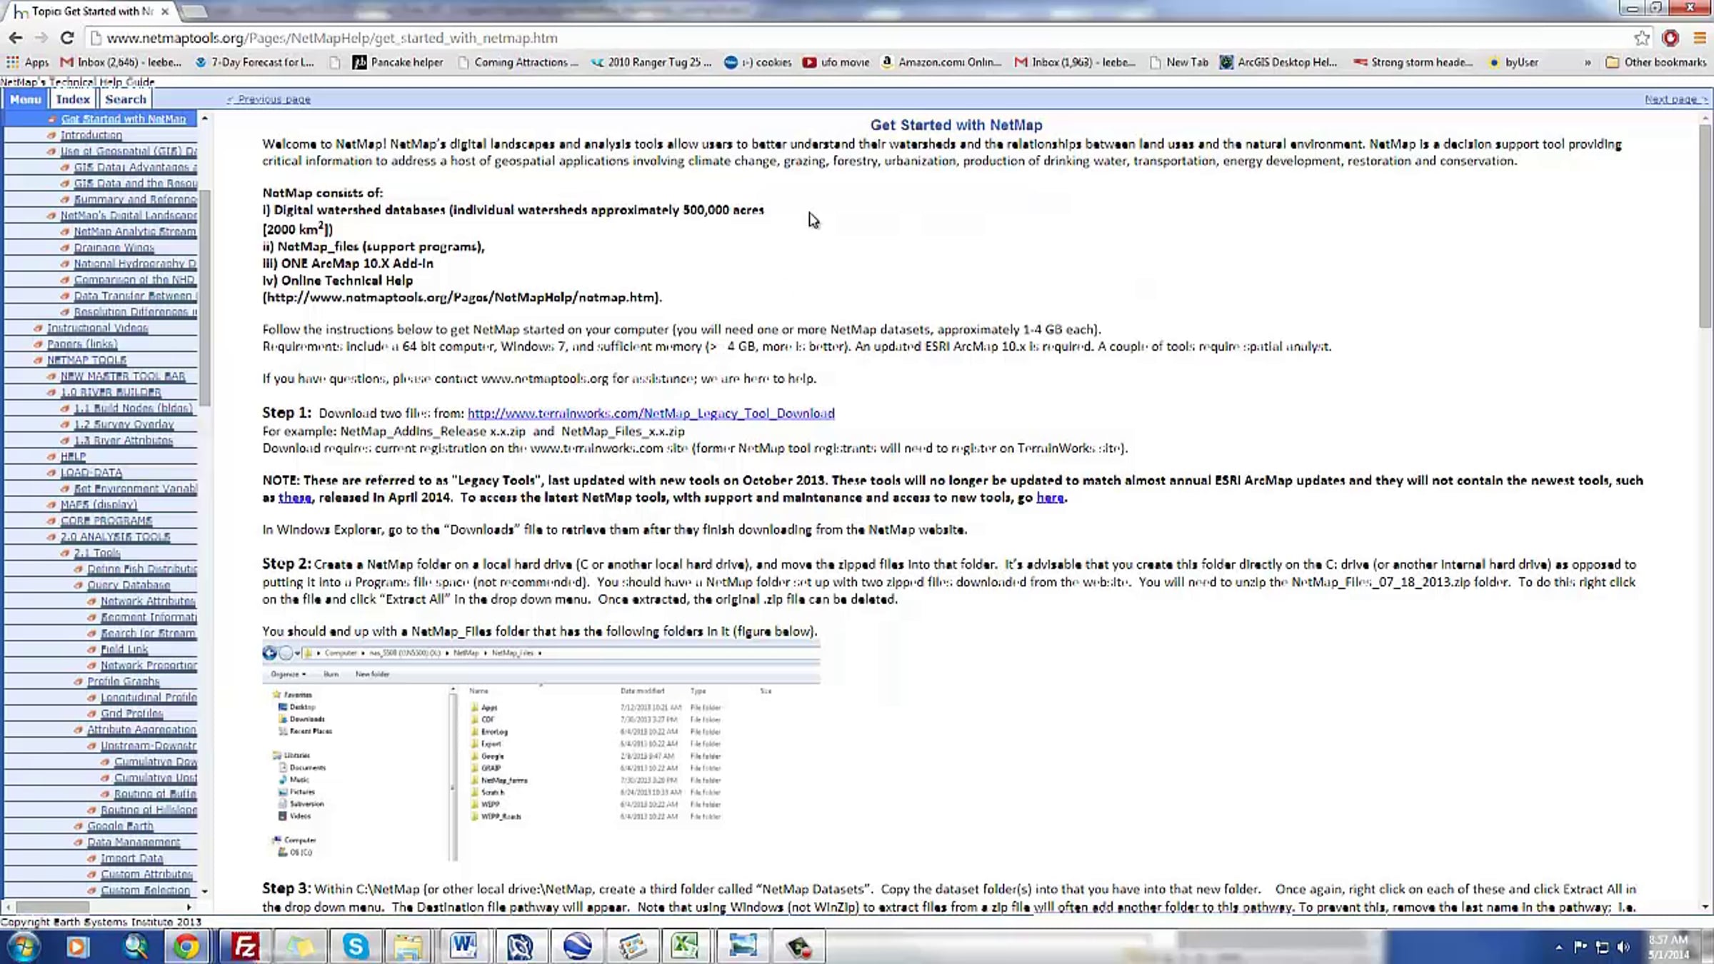The image size is (1714, 964).
Task: Open Instructional Videos in the tree
Action: click(97, 328)
